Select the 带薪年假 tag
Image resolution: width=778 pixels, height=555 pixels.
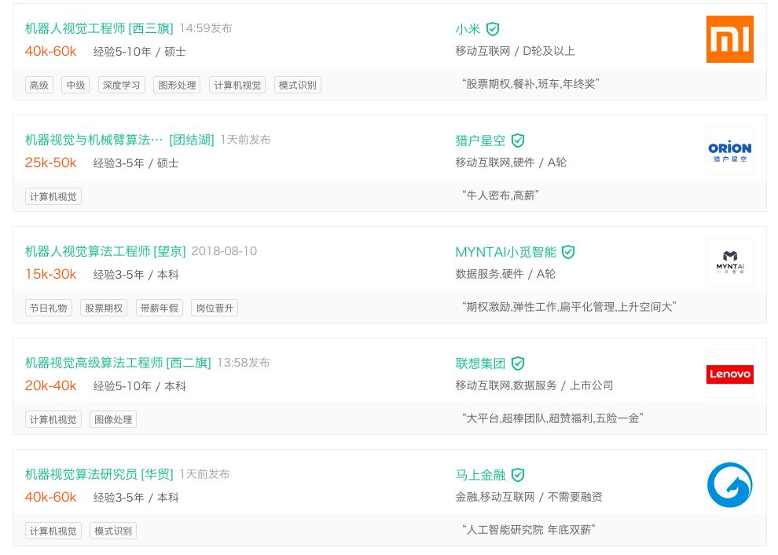pyautogui.click(x=160, y=309)
